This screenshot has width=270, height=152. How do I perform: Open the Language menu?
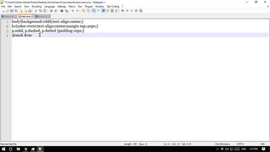pyautogui.click(x=50, y=6)
